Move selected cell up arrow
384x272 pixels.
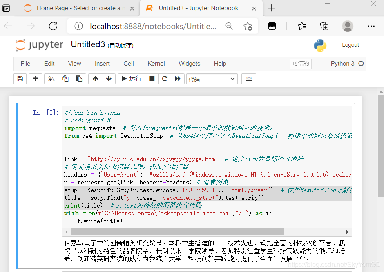tap(95, 79)
